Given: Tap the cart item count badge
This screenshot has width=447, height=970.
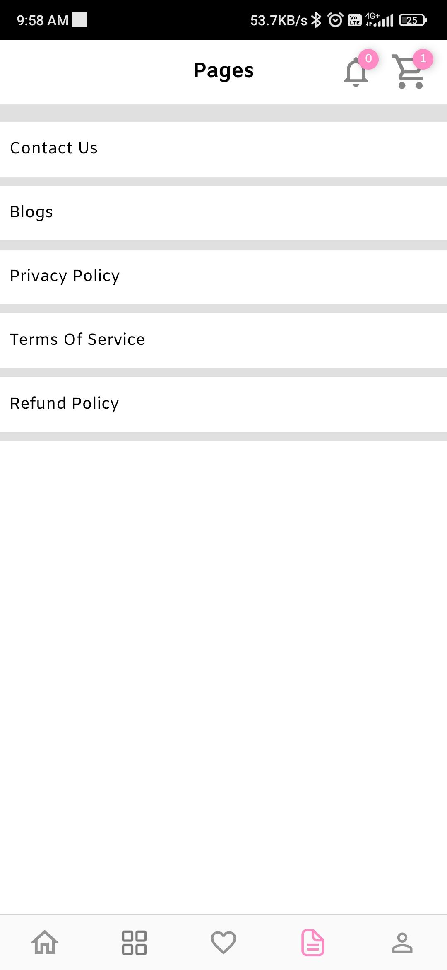Looking at the screenshot, I should point(423,59).
